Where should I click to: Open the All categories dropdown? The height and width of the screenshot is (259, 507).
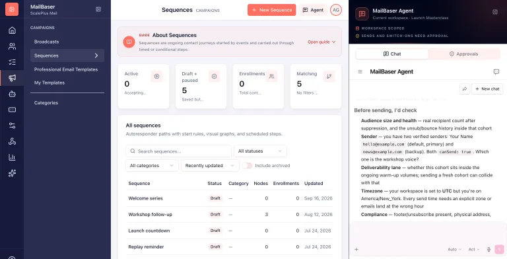(152, 165)
